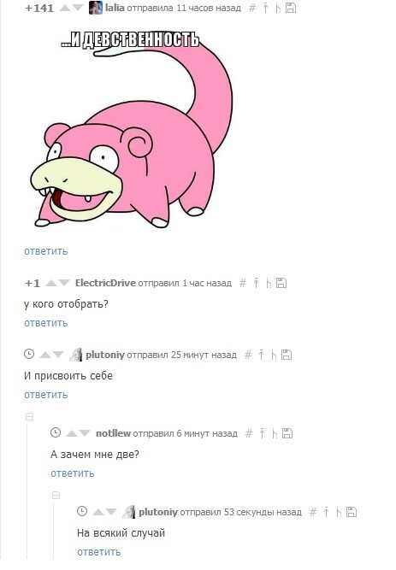This screenshot has height=570, width=396.
Task: Open ElectricDrive's profile link
Action: [x=105, y=283]
